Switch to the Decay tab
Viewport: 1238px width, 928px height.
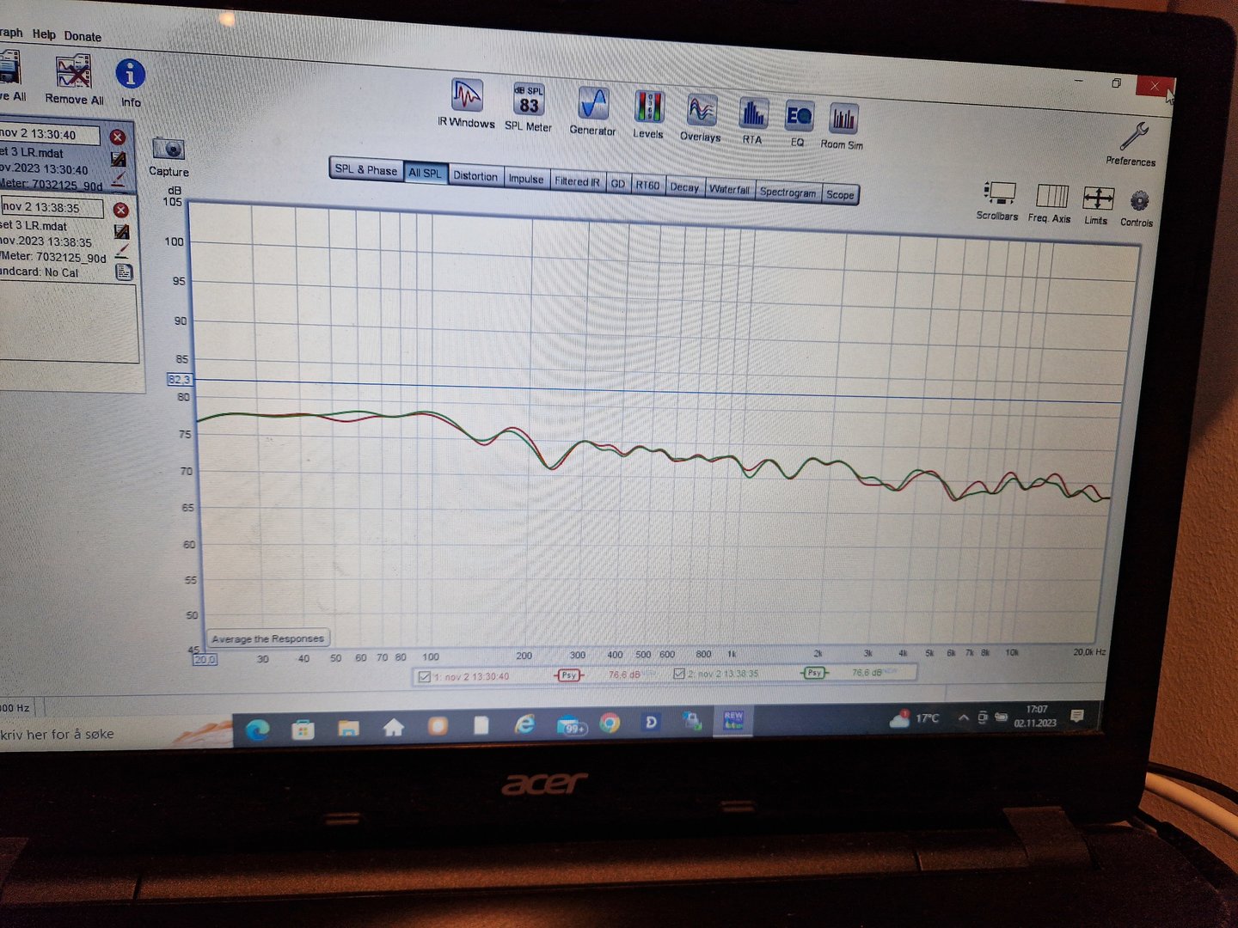click(x=684, y=187)
